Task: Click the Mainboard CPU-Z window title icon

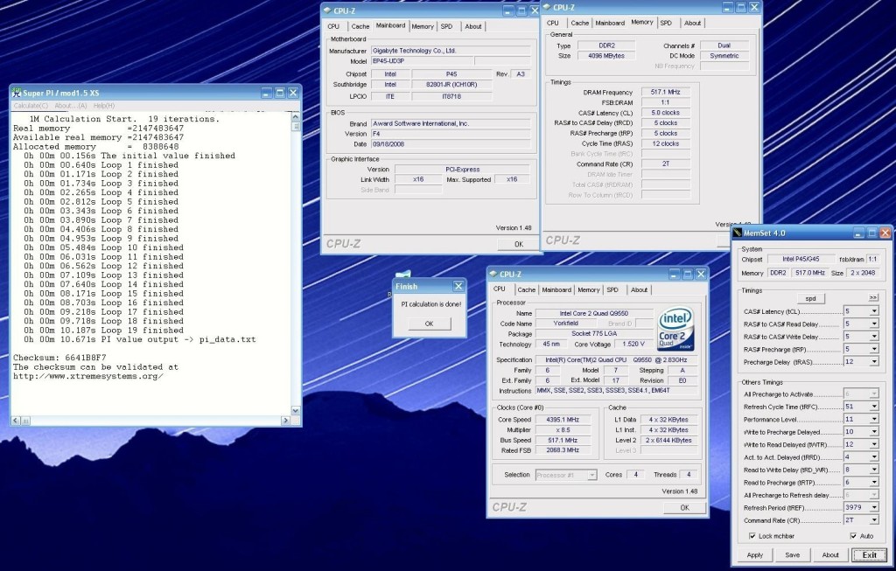Action: click(x=327, y=10)
